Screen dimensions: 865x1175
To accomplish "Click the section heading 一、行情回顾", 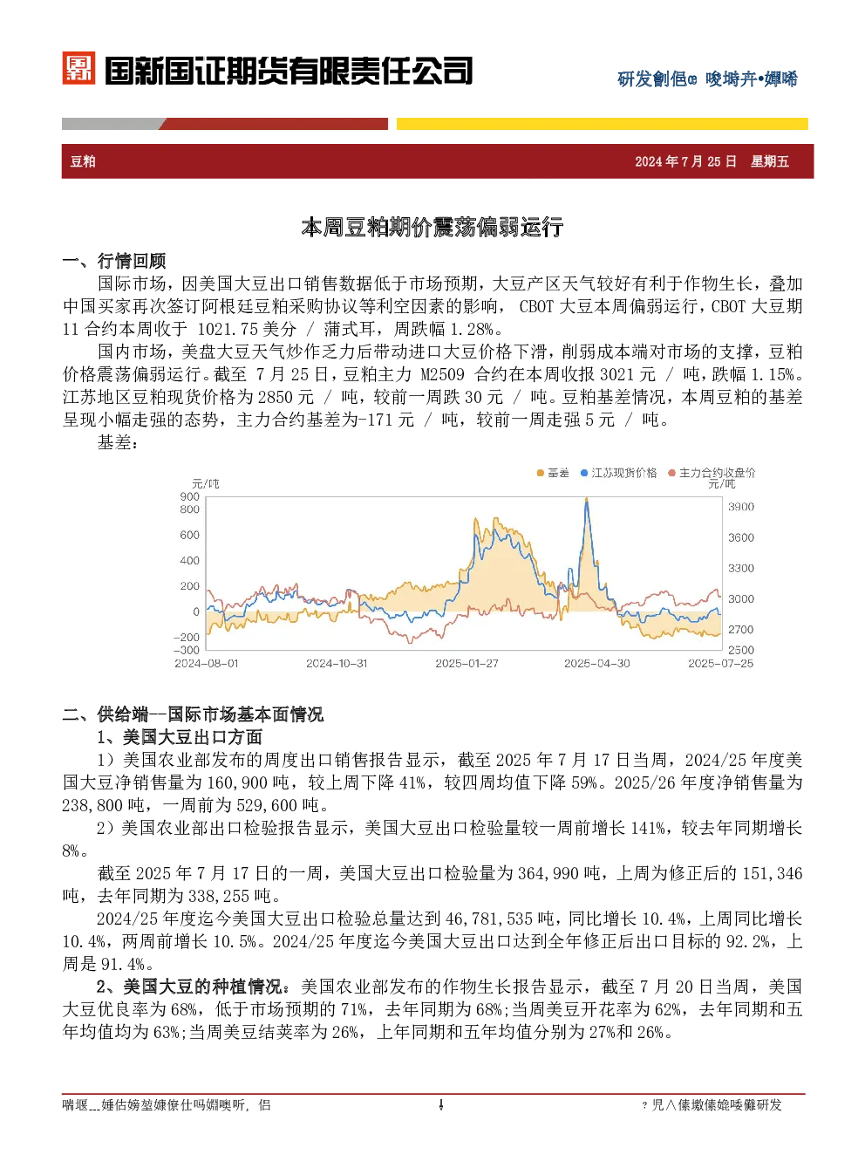I will click(114, 261).
